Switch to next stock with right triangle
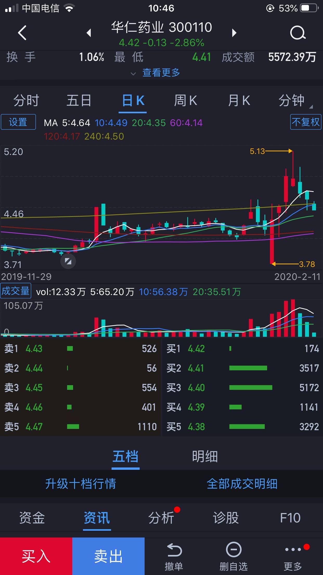The image size is (323, 575). pyautogui.click(x=234, y=33)
